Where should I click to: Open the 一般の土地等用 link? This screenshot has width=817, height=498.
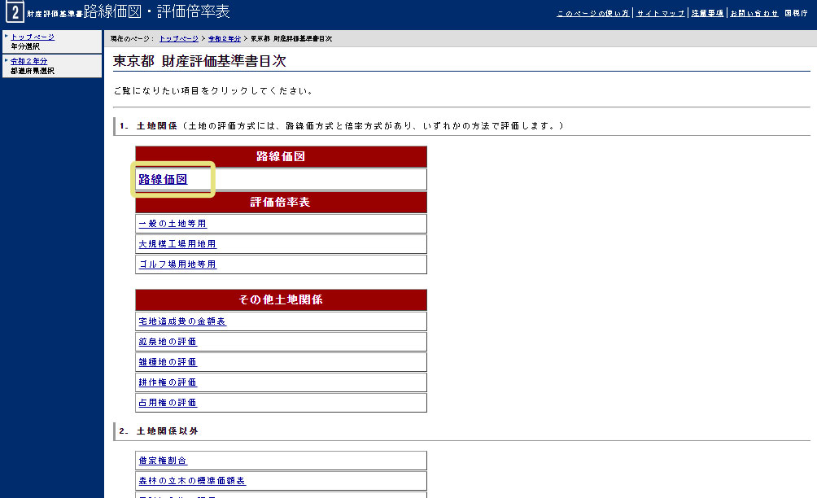[173, 224]
